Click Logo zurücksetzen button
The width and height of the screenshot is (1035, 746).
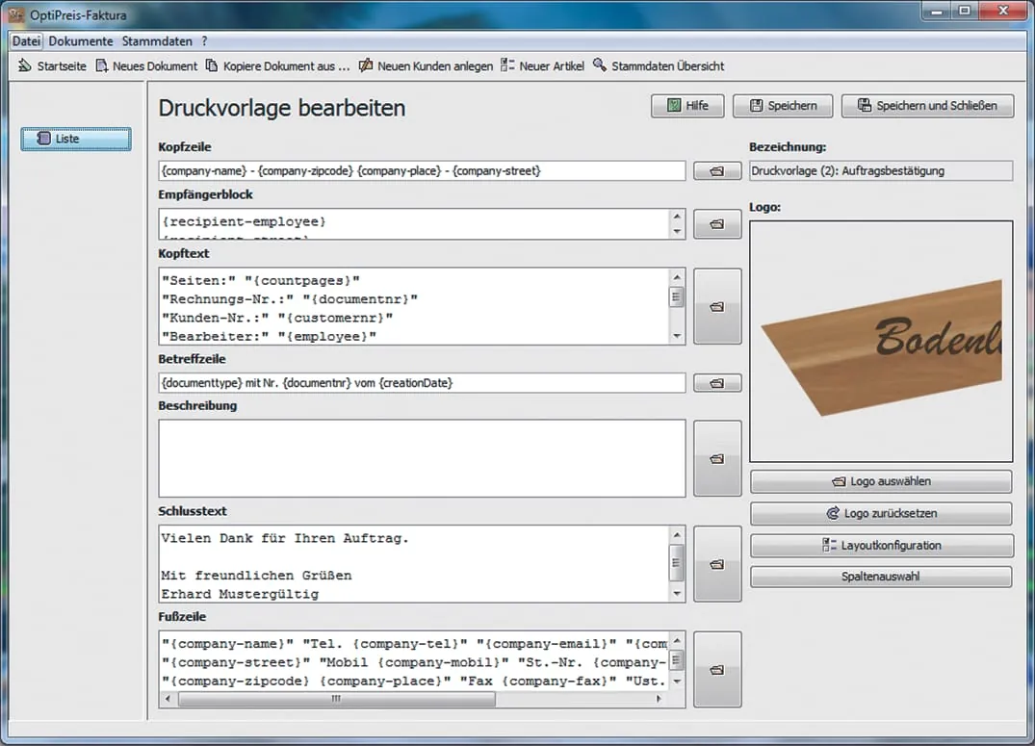click(x=881, y=514)
